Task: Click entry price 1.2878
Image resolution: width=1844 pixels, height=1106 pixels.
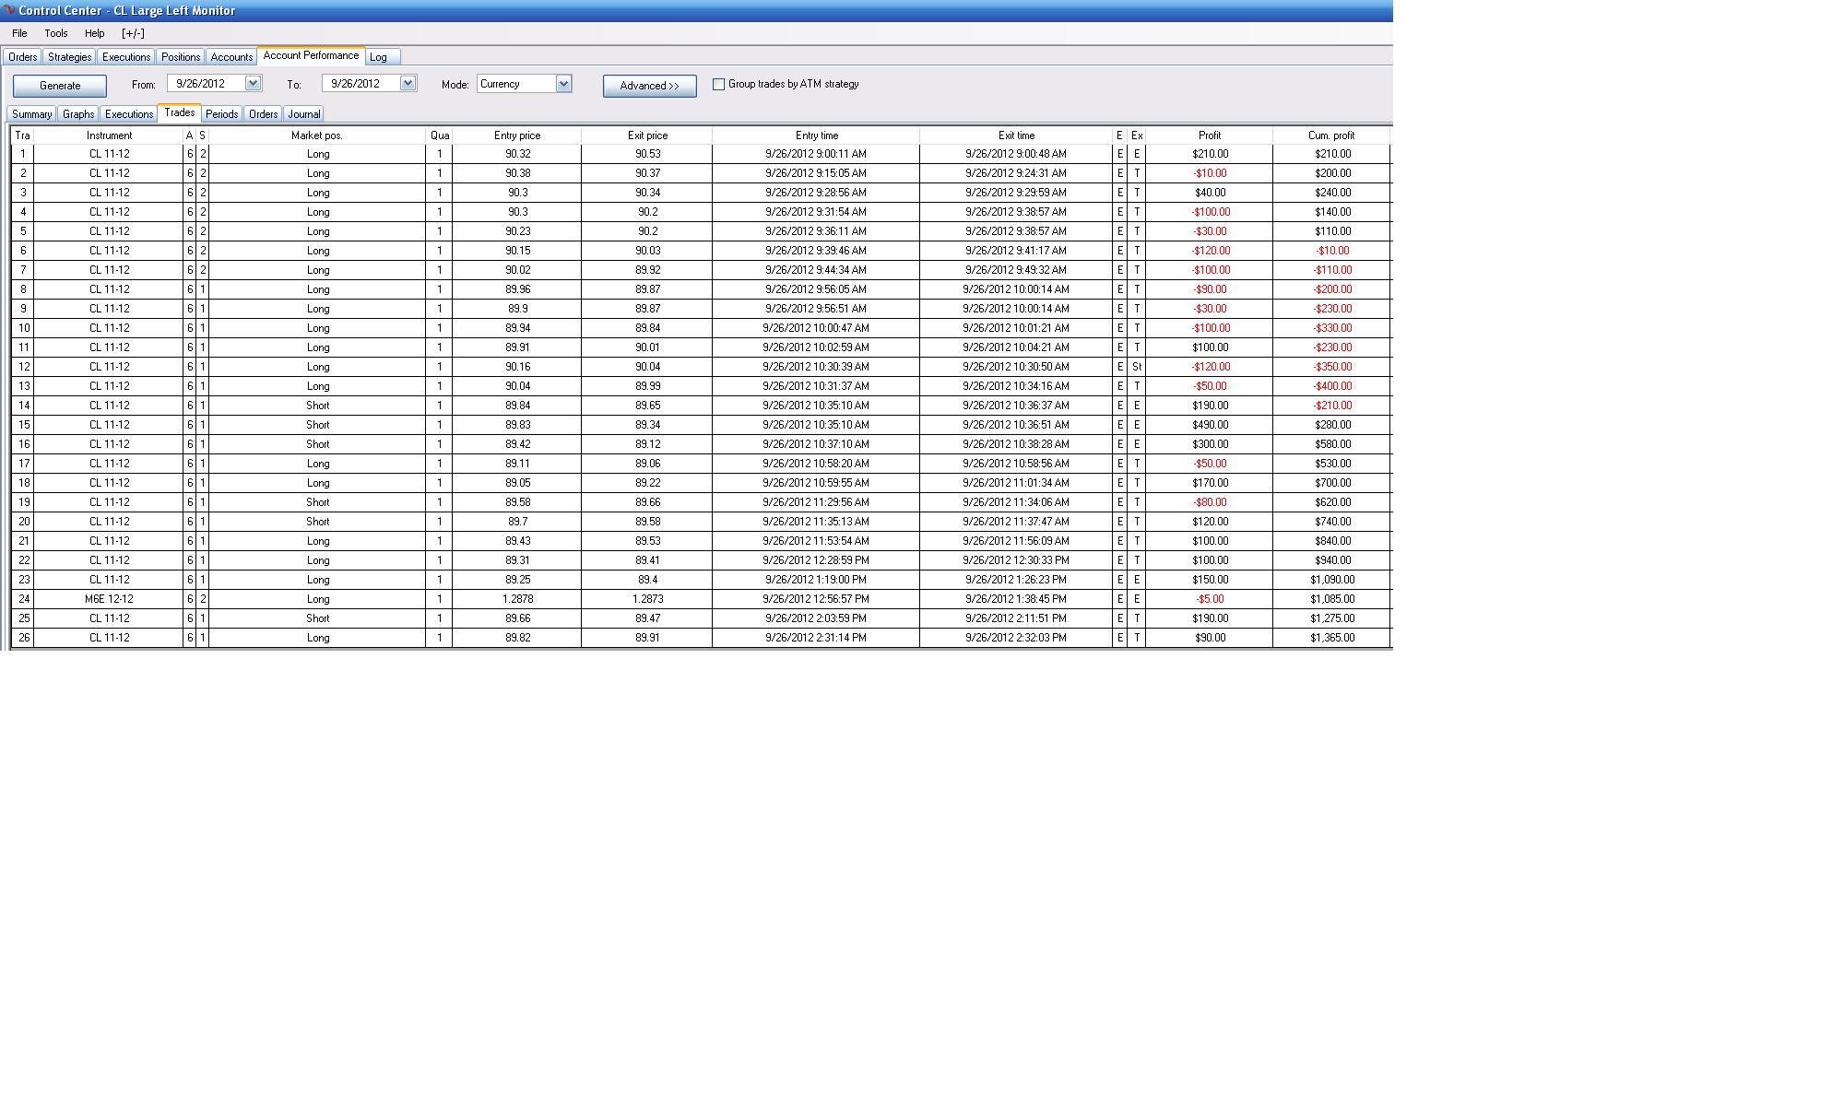Action: point(517,599)
